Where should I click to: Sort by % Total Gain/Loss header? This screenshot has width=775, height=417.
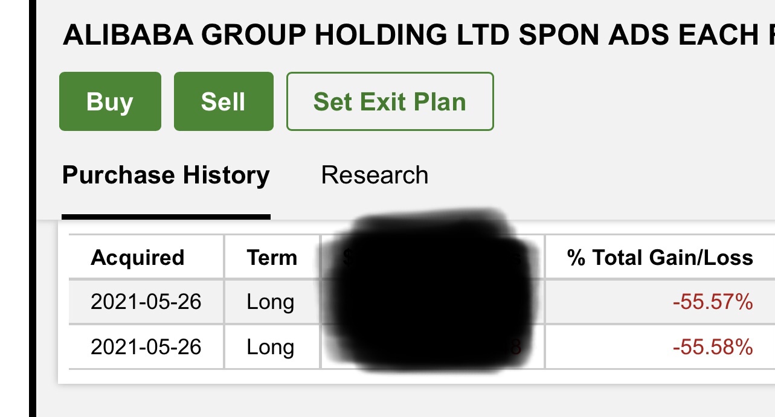tap(660, 258)
